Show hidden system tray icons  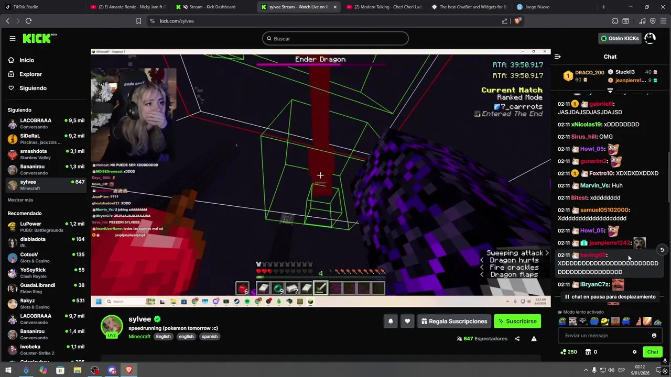pyautogui.click(x=586, y=370)
